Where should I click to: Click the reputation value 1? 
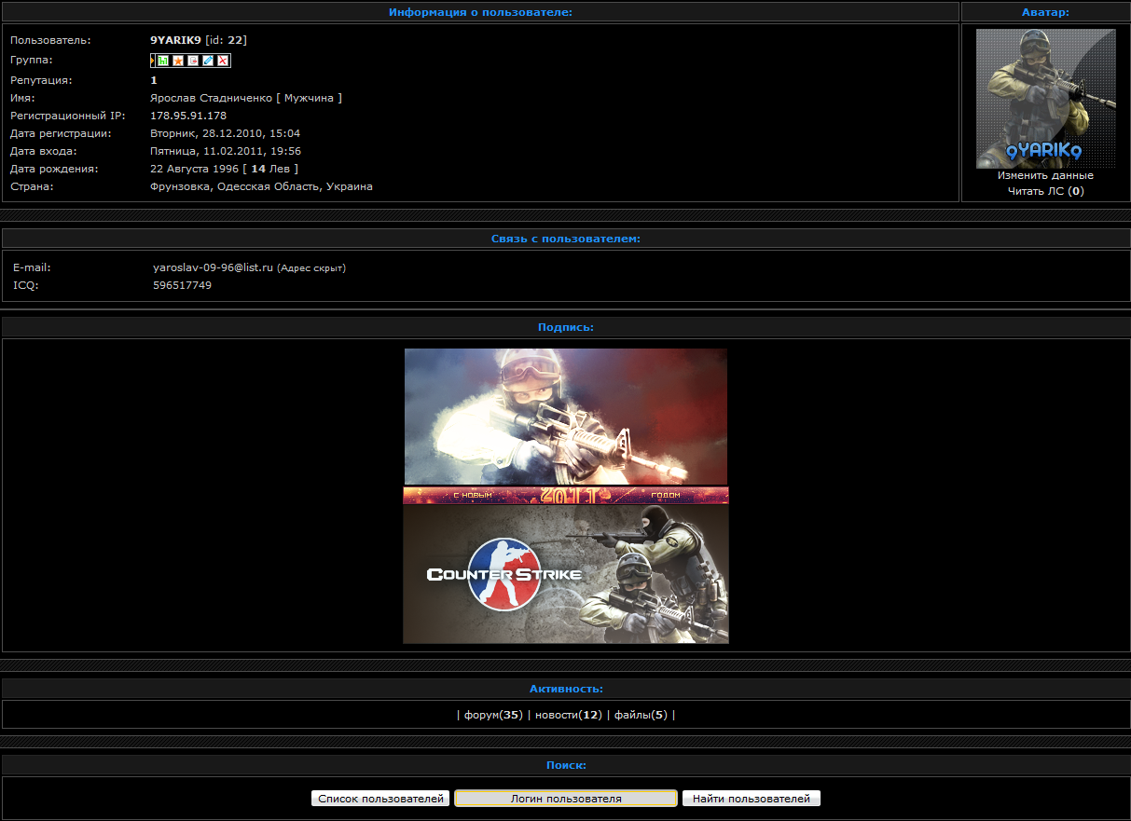point(154,80)
